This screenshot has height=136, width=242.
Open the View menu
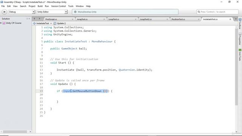coord(15,6)
